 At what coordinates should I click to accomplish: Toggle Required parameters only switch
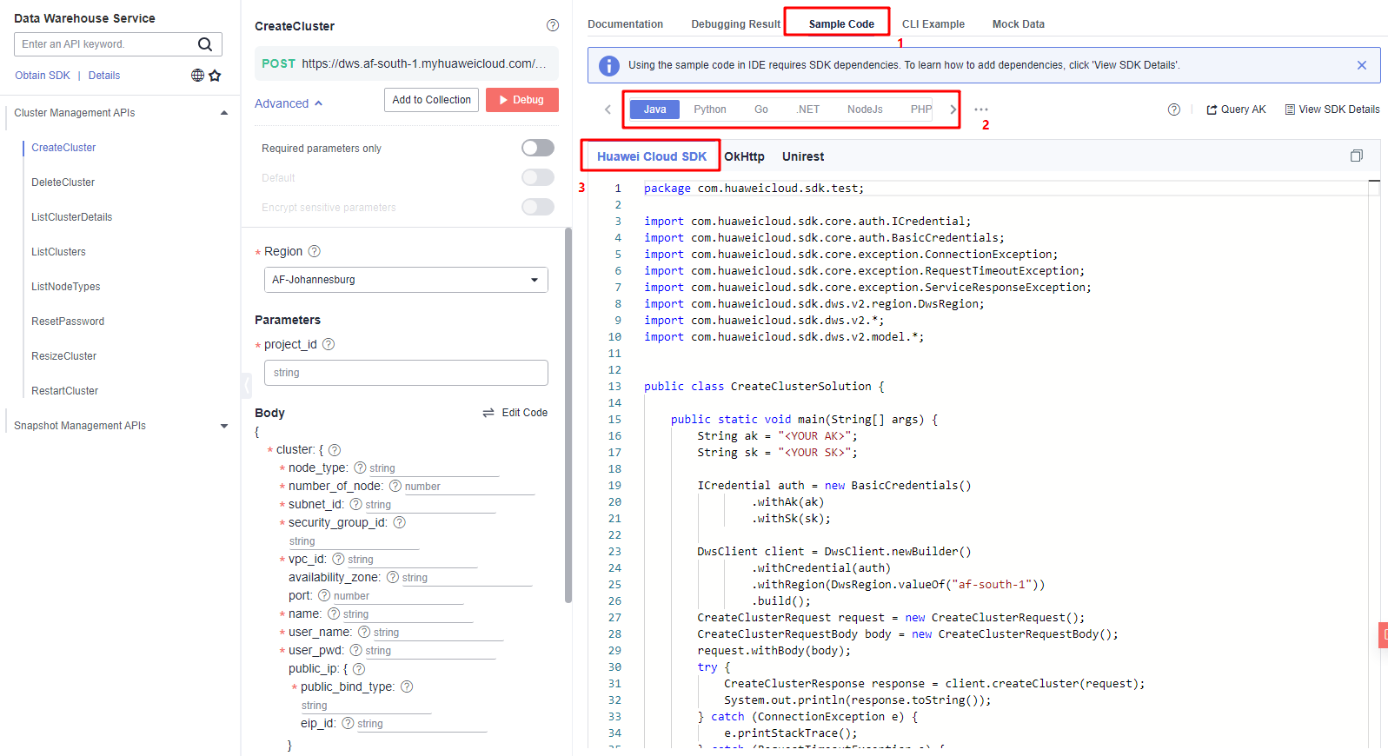point(538,148)
